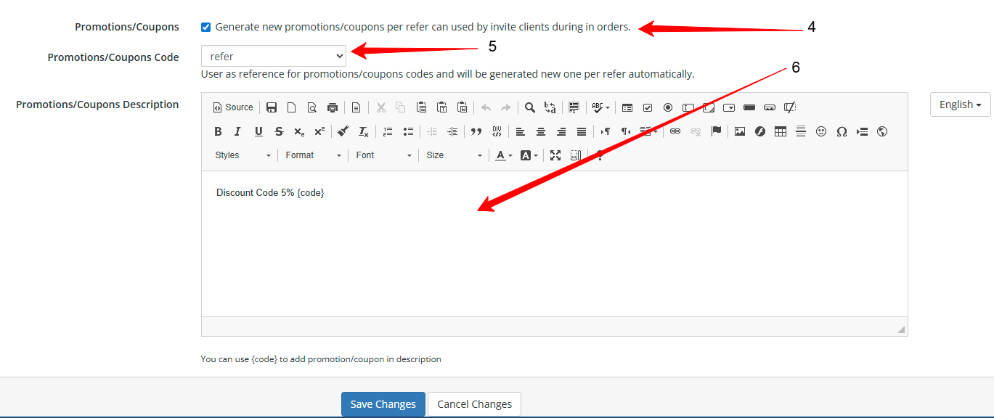The height and width of the screenshot is (418, 994).
Task: Click the Save icon in editor toolbar
Action: click(x=272, y=107)
